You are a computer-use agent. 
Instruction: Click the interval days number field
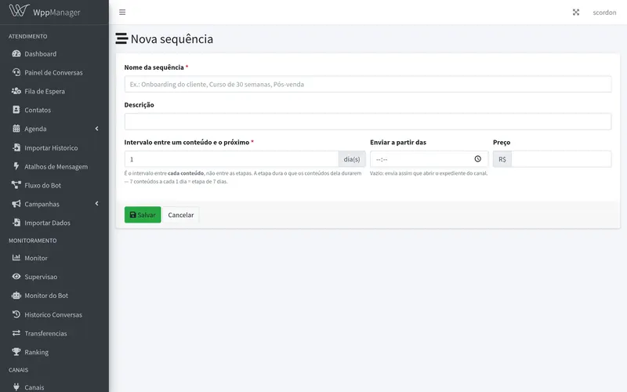tap(231, 159)
